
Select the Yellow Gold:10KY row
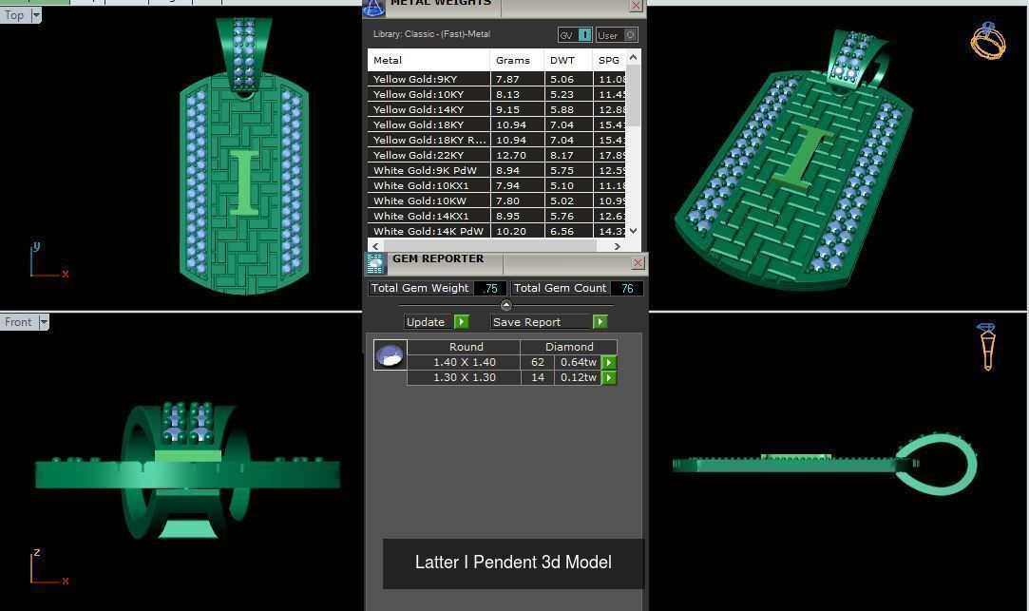click(x=497, y=94)
